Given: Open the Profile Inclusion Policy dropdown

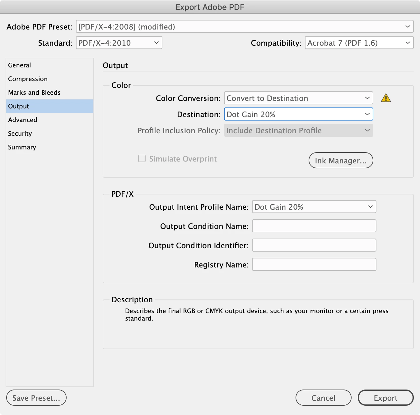Looking at the screenshot, I should pos(298,130).
